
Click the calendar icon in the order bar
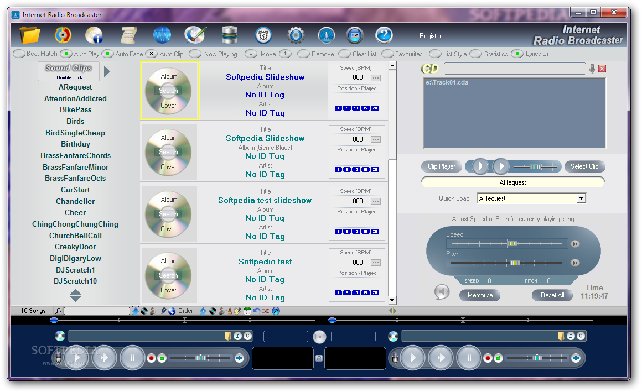pyautogui.click(x=247, y=311)
